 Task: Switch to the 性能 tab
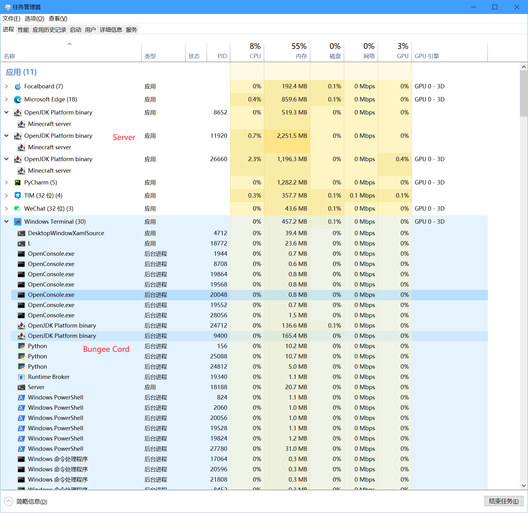pos(23,29)
